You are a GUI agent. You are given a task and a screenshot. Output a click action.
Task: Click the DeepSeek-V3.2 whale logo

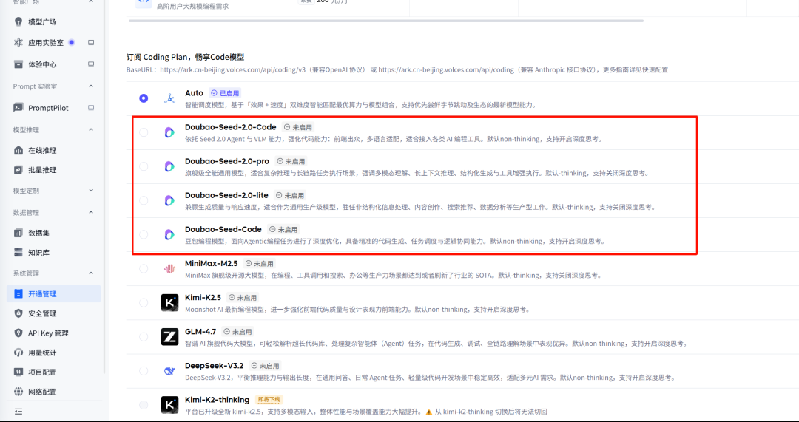pos(169,371)
